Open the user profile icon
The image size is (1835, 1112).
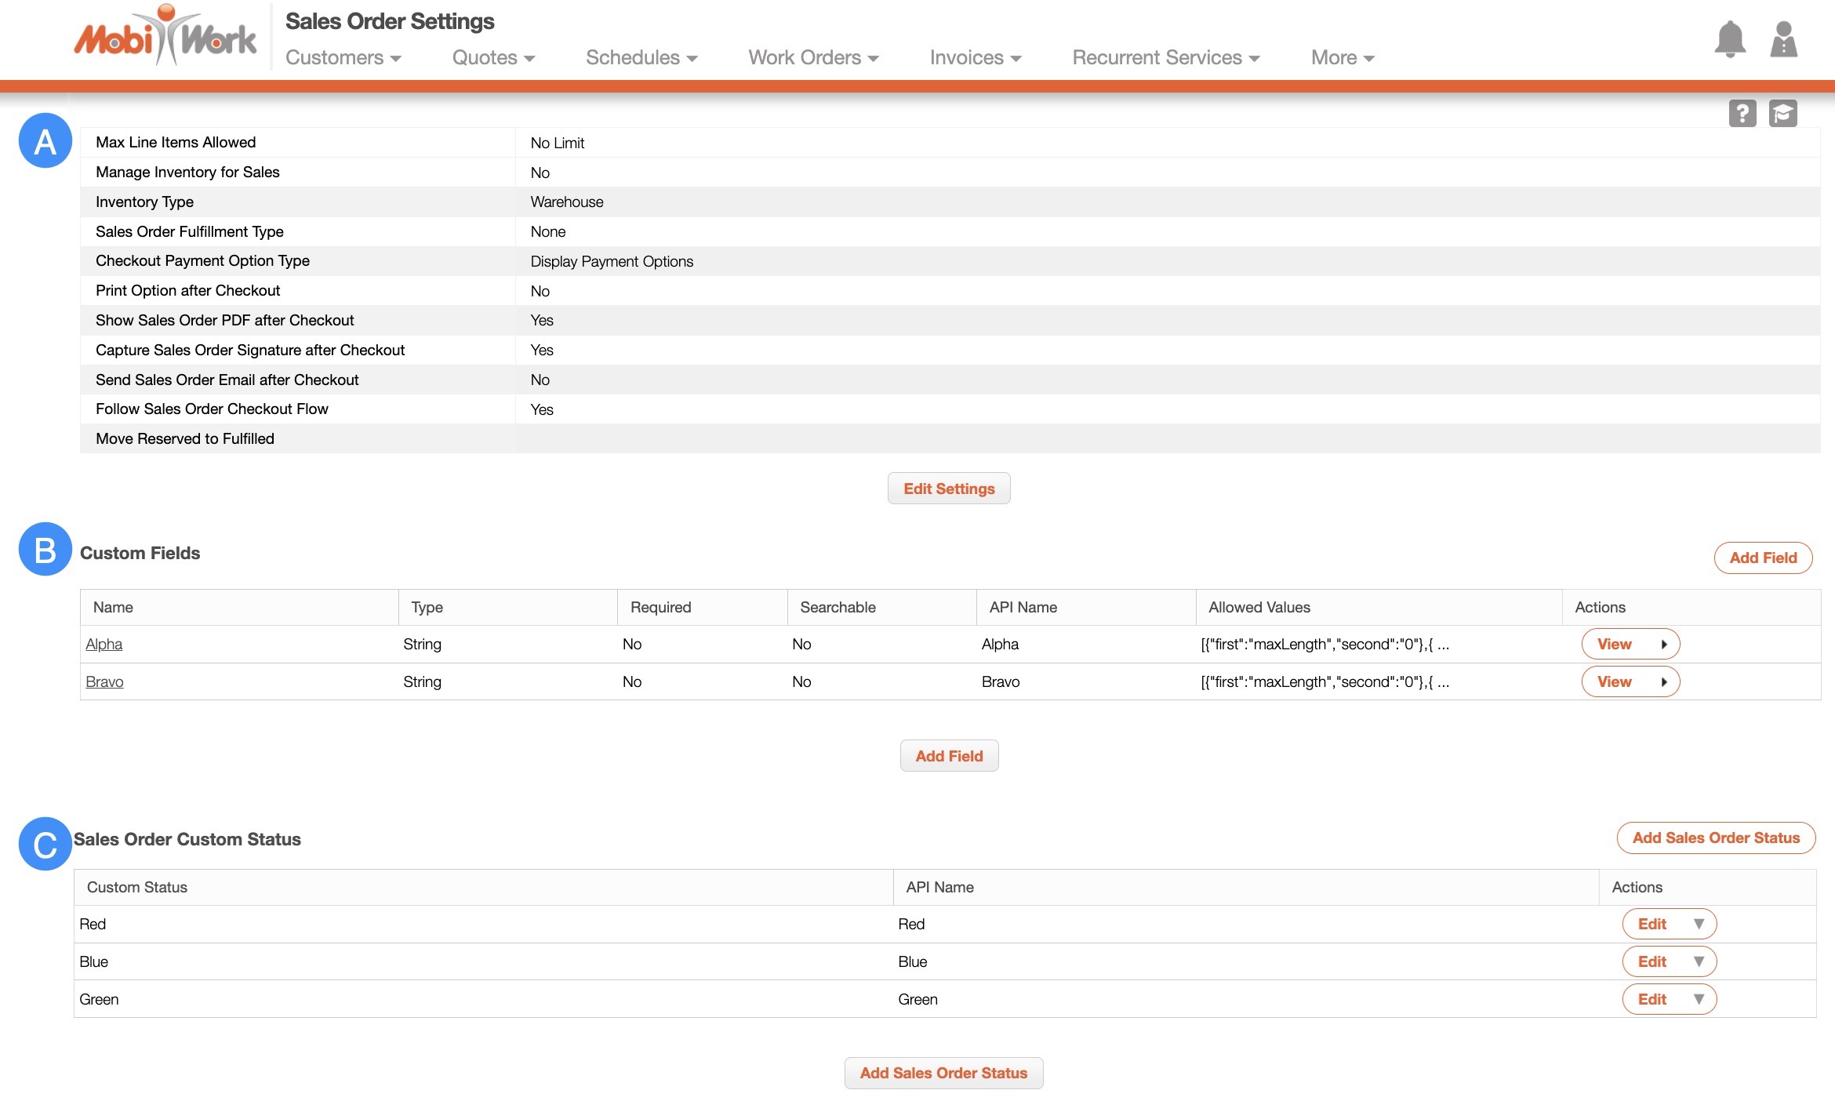point(1783,39)
